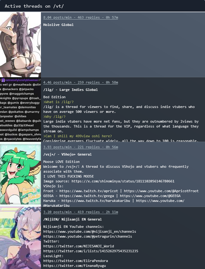Open the green-haired Haruka Karibu thumbnail
The image size is (205, 269).
pyautogui.click(x=20, y=174)
